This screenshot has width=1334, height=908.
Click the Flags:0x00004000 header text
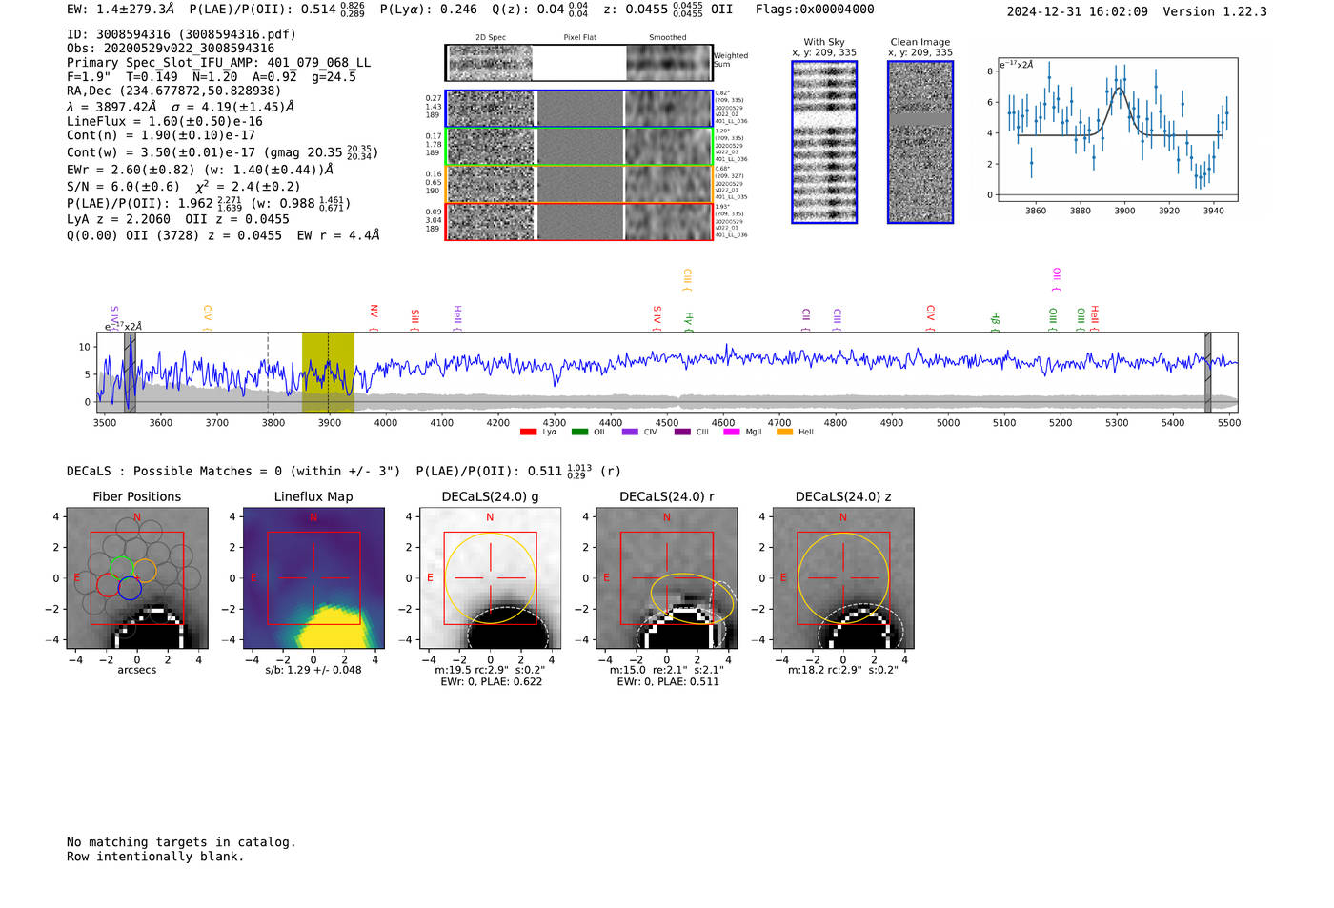coord(815,10)
